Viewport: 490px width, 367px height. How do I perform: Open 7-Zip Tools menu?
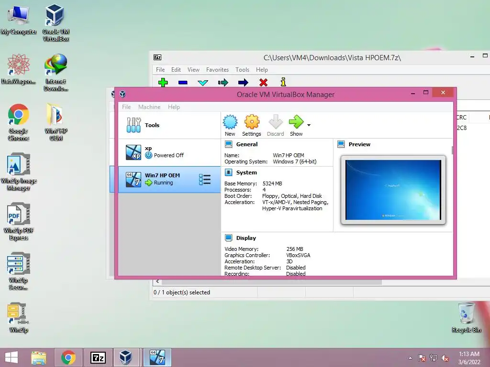point(242,70)
